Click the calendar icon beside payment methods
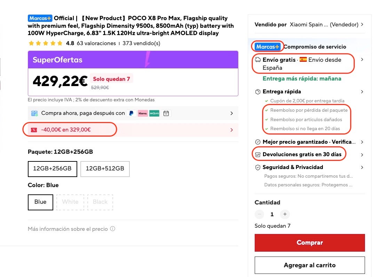Screen dimensions: 381x277 (x=166, y=113)
